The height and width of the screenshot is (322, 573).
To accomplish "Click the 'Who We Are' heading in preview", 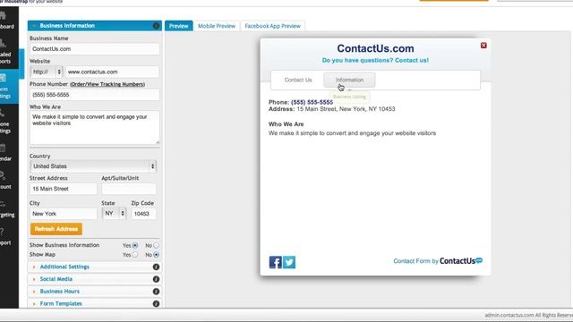I will pos(286,124).
